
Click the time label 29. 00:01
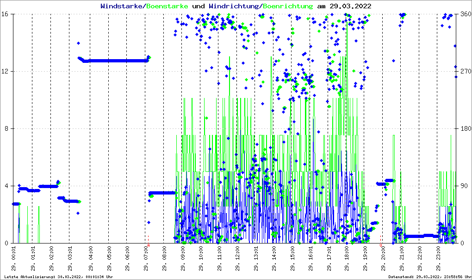14,259
